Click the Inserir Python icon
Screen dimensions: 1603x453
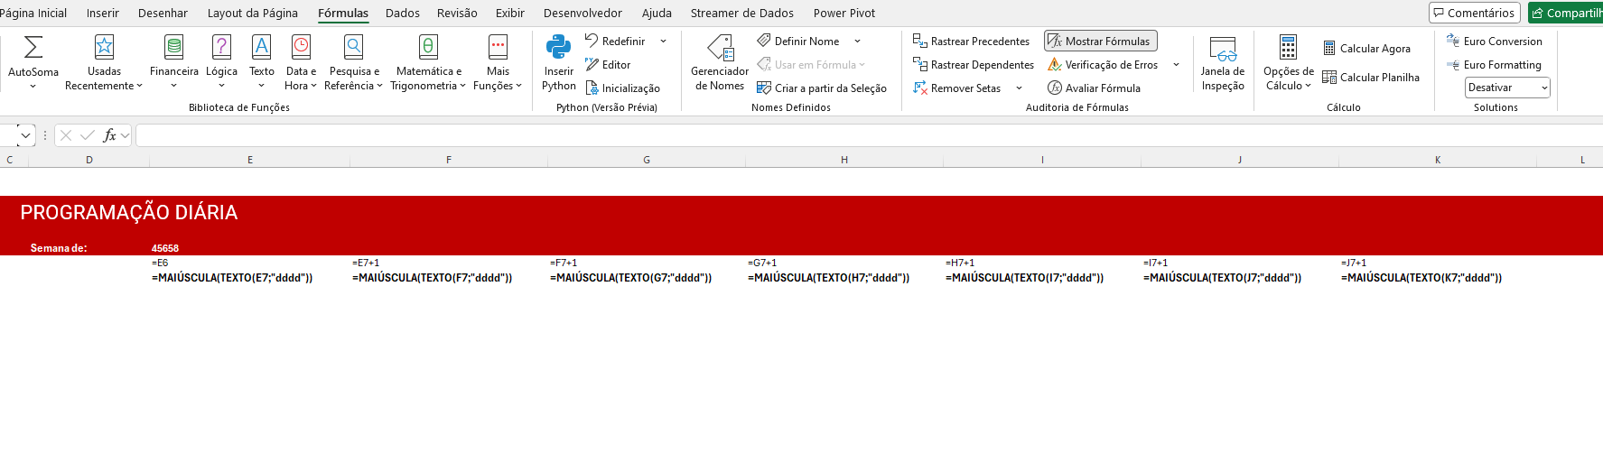click(x=558, y=47)
